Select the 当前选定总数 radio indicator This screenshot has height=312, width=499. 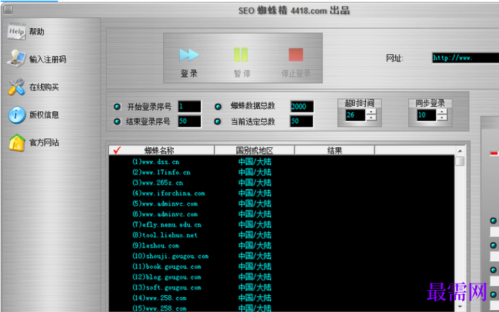[x=218, y=121]
